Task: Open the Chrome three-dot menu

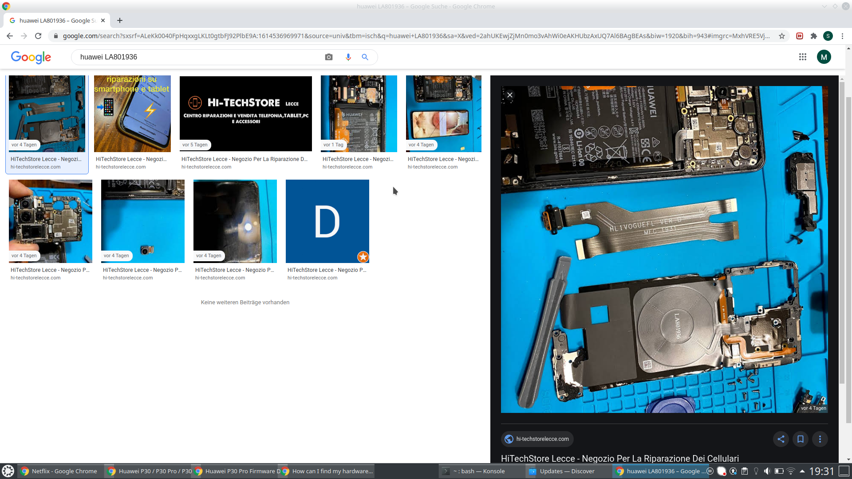Action: coord(842,36)
